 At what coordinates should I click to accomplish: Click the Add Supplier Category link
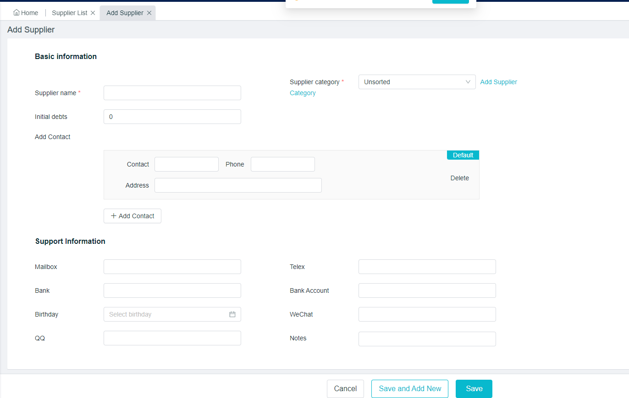498,82
